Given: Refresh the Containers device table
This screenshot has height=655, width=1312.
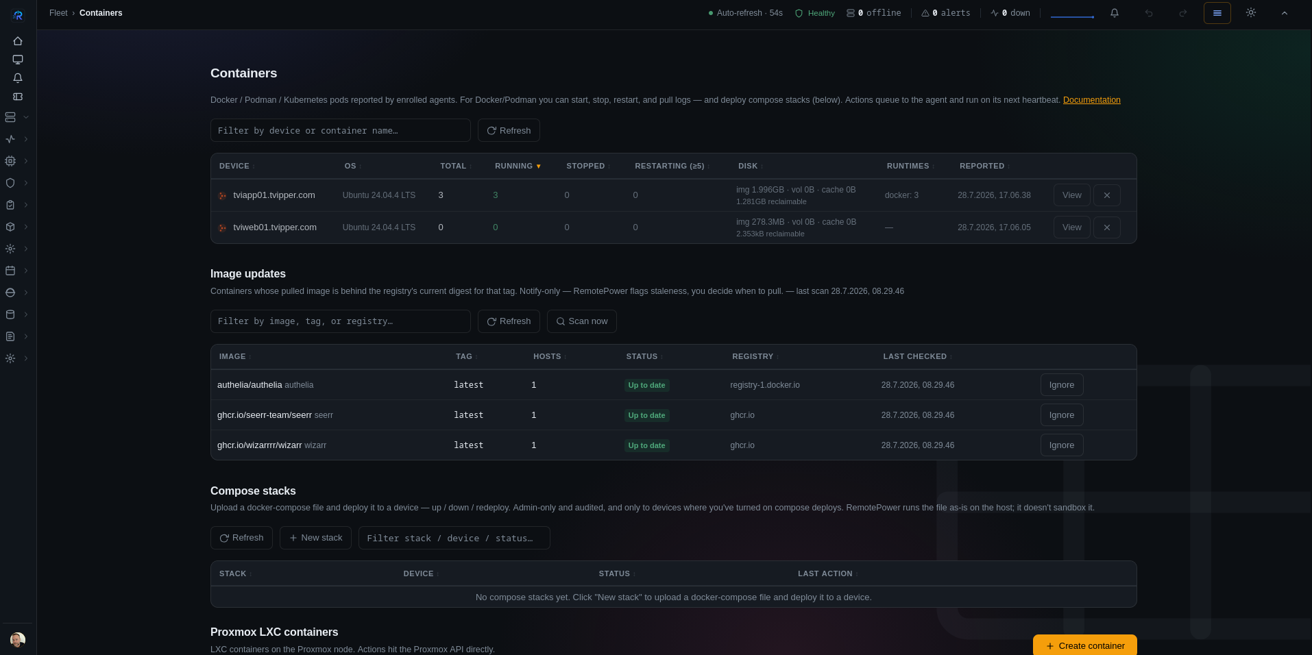Looking at the screenshot, I should 509,130.
